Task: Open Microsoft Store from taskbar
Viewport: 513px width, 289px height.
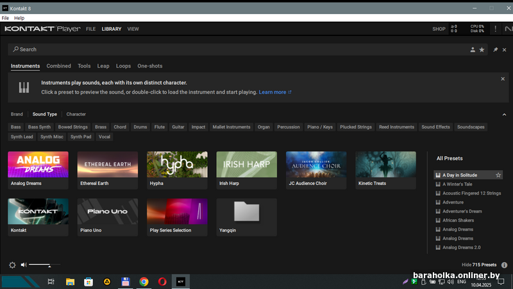Action: [x=88, y=282]
